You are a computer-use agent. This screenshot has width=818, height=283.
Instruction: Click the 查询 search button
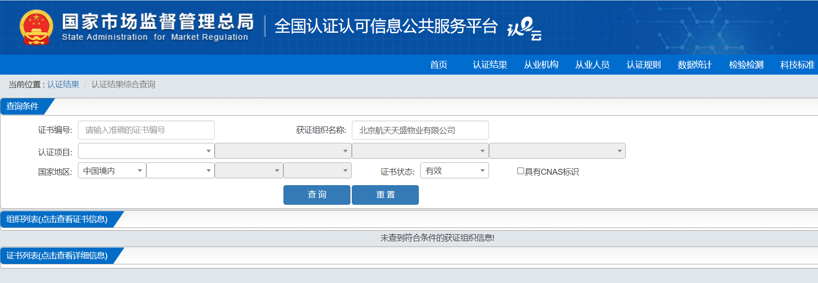click(317, 195)
